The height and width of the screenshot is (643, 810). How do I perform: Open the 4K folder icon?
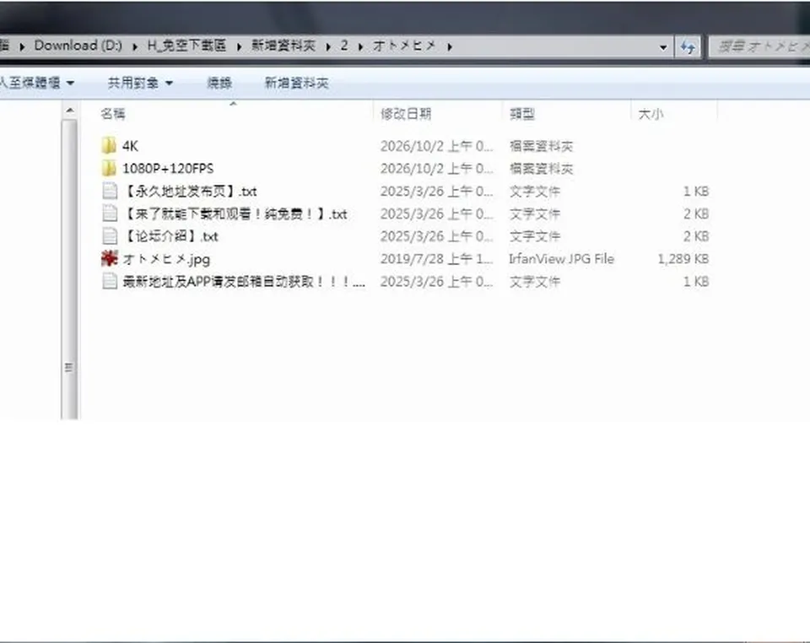click(x=109, y=146)
